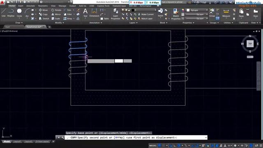Click the TOP face of ViewCube

[250, 44]
